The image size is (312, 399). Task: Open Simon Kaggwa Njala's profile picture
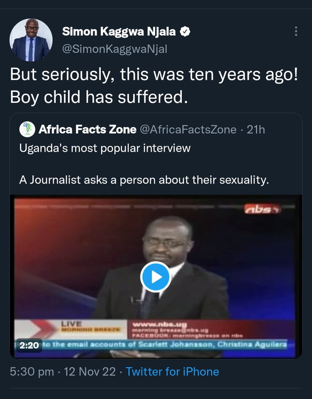click(x=31, y=40)
